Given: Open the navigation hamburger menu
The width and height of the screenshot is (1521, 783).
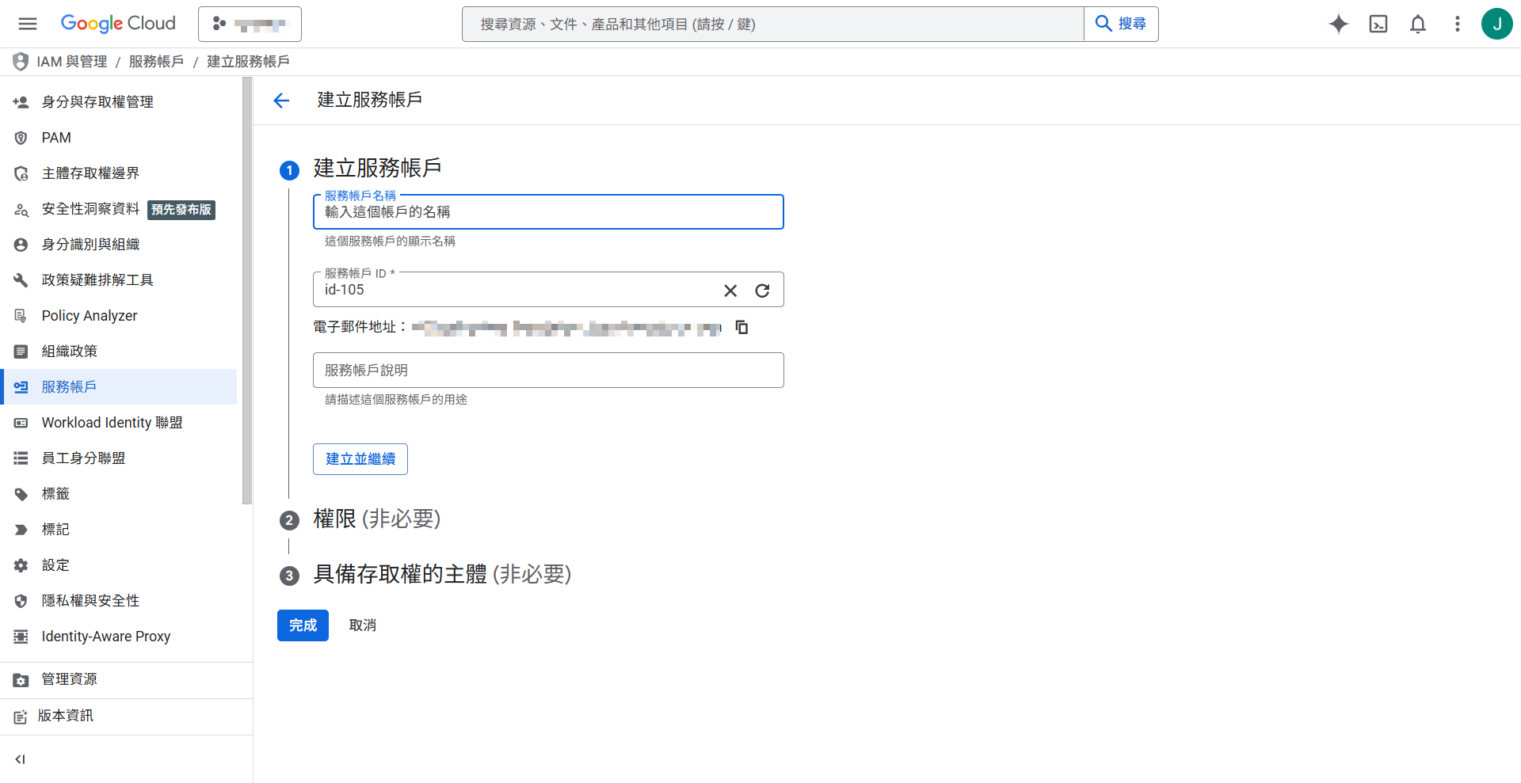Looking at the screenshot, I should point(27,24).
